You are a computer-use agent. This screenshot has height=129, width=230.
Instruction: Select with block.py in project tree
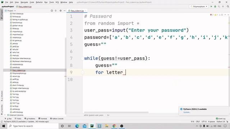17,112
